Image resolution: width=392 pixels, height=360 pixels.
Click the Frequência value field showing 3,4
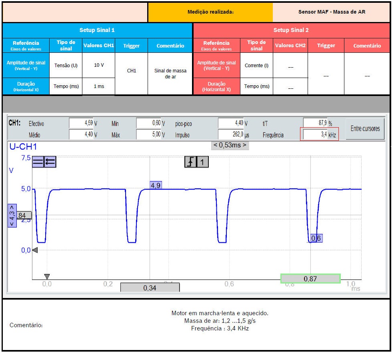coord(315,135)
